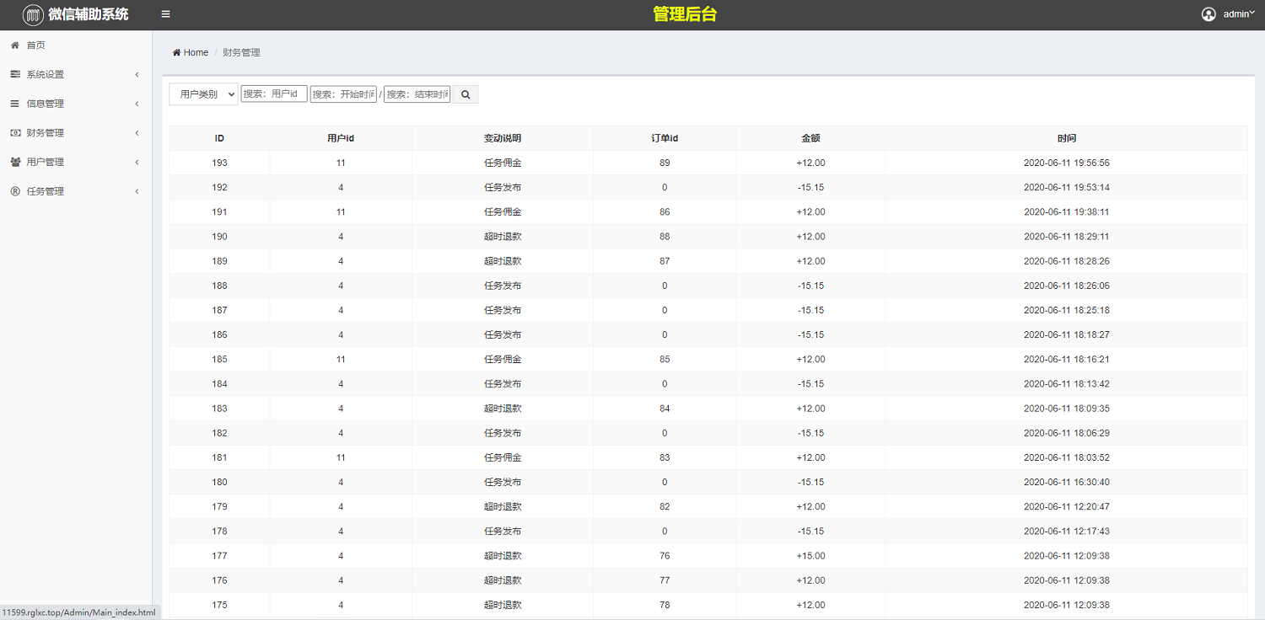
Task: Expand the 信息管理 menu chevron
Action: (137, 104)
